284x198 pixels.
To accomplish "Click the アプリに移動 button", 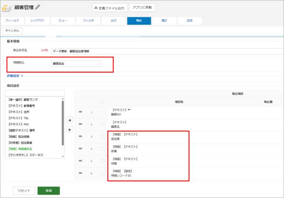I will pos(142,8).
